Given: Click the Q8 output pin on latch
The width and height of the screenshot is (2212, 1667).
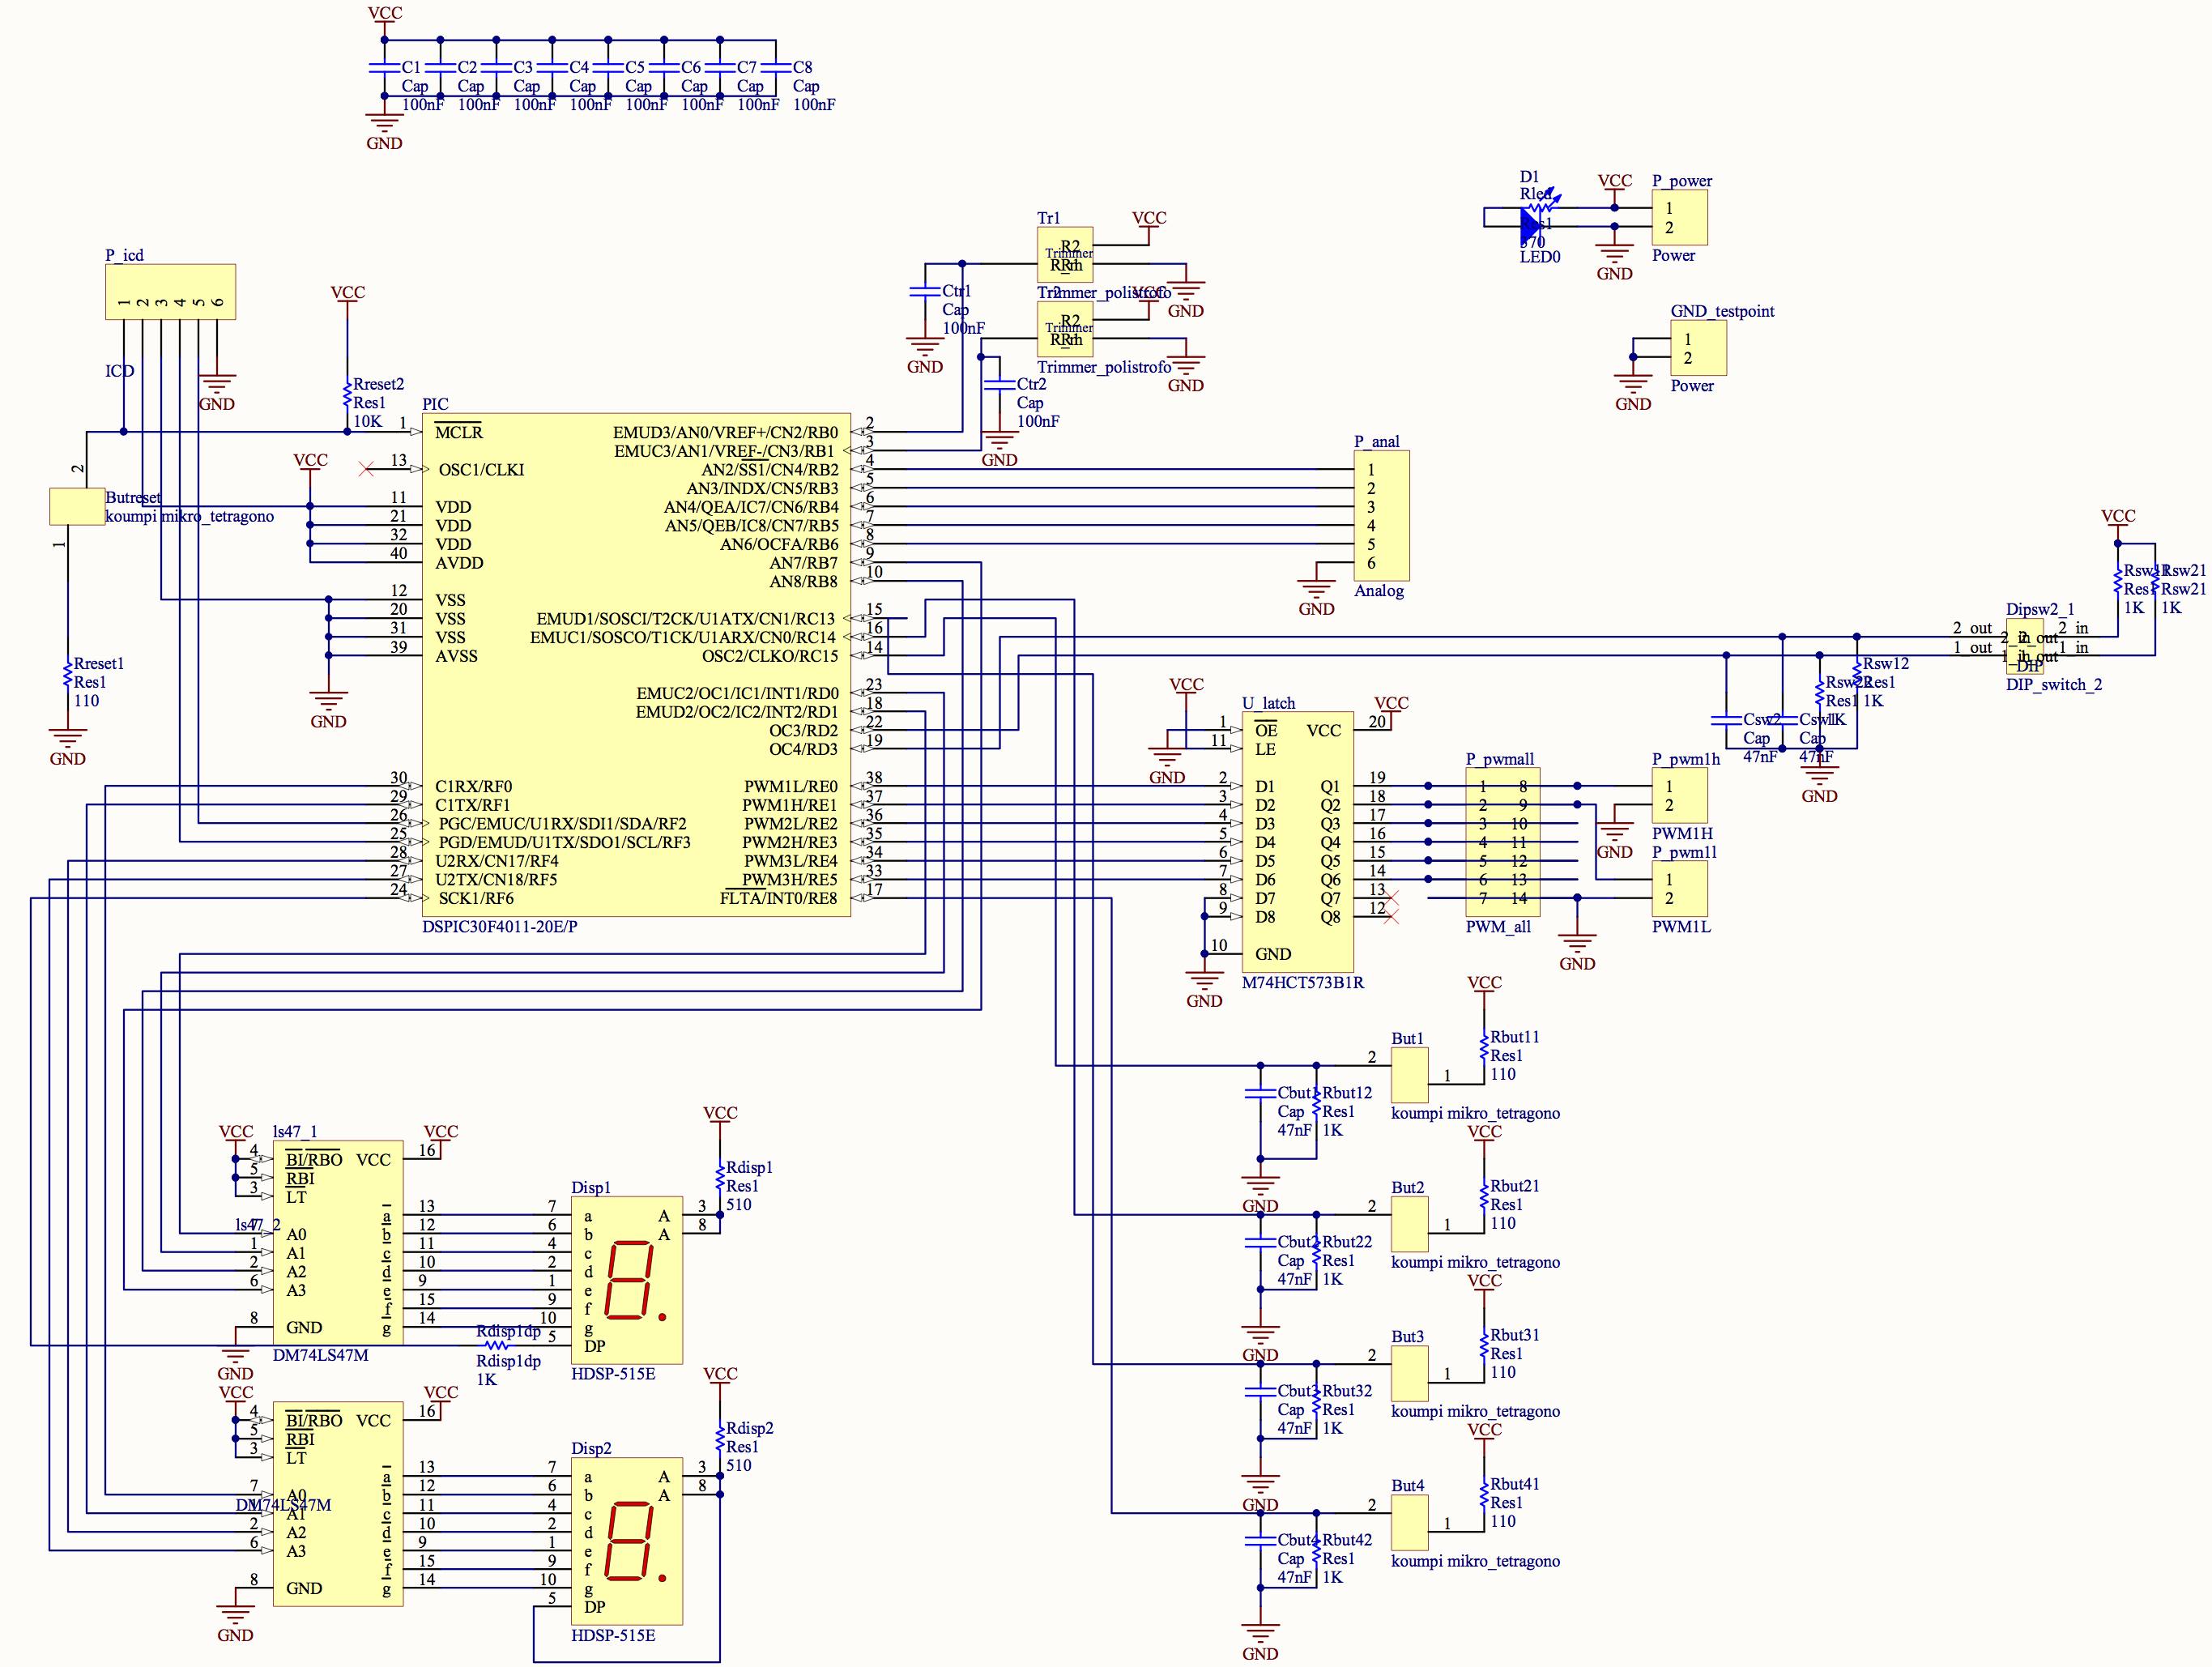Looking at the screenshot, I should [1330, 917].
